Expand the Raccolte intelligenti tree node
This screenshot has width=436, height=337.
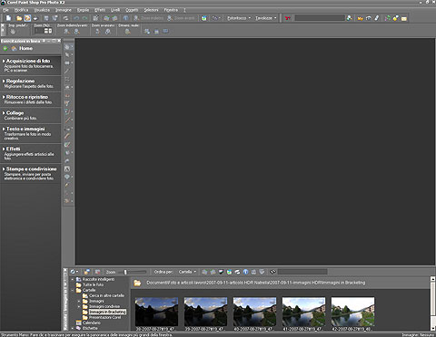point(73,279)
